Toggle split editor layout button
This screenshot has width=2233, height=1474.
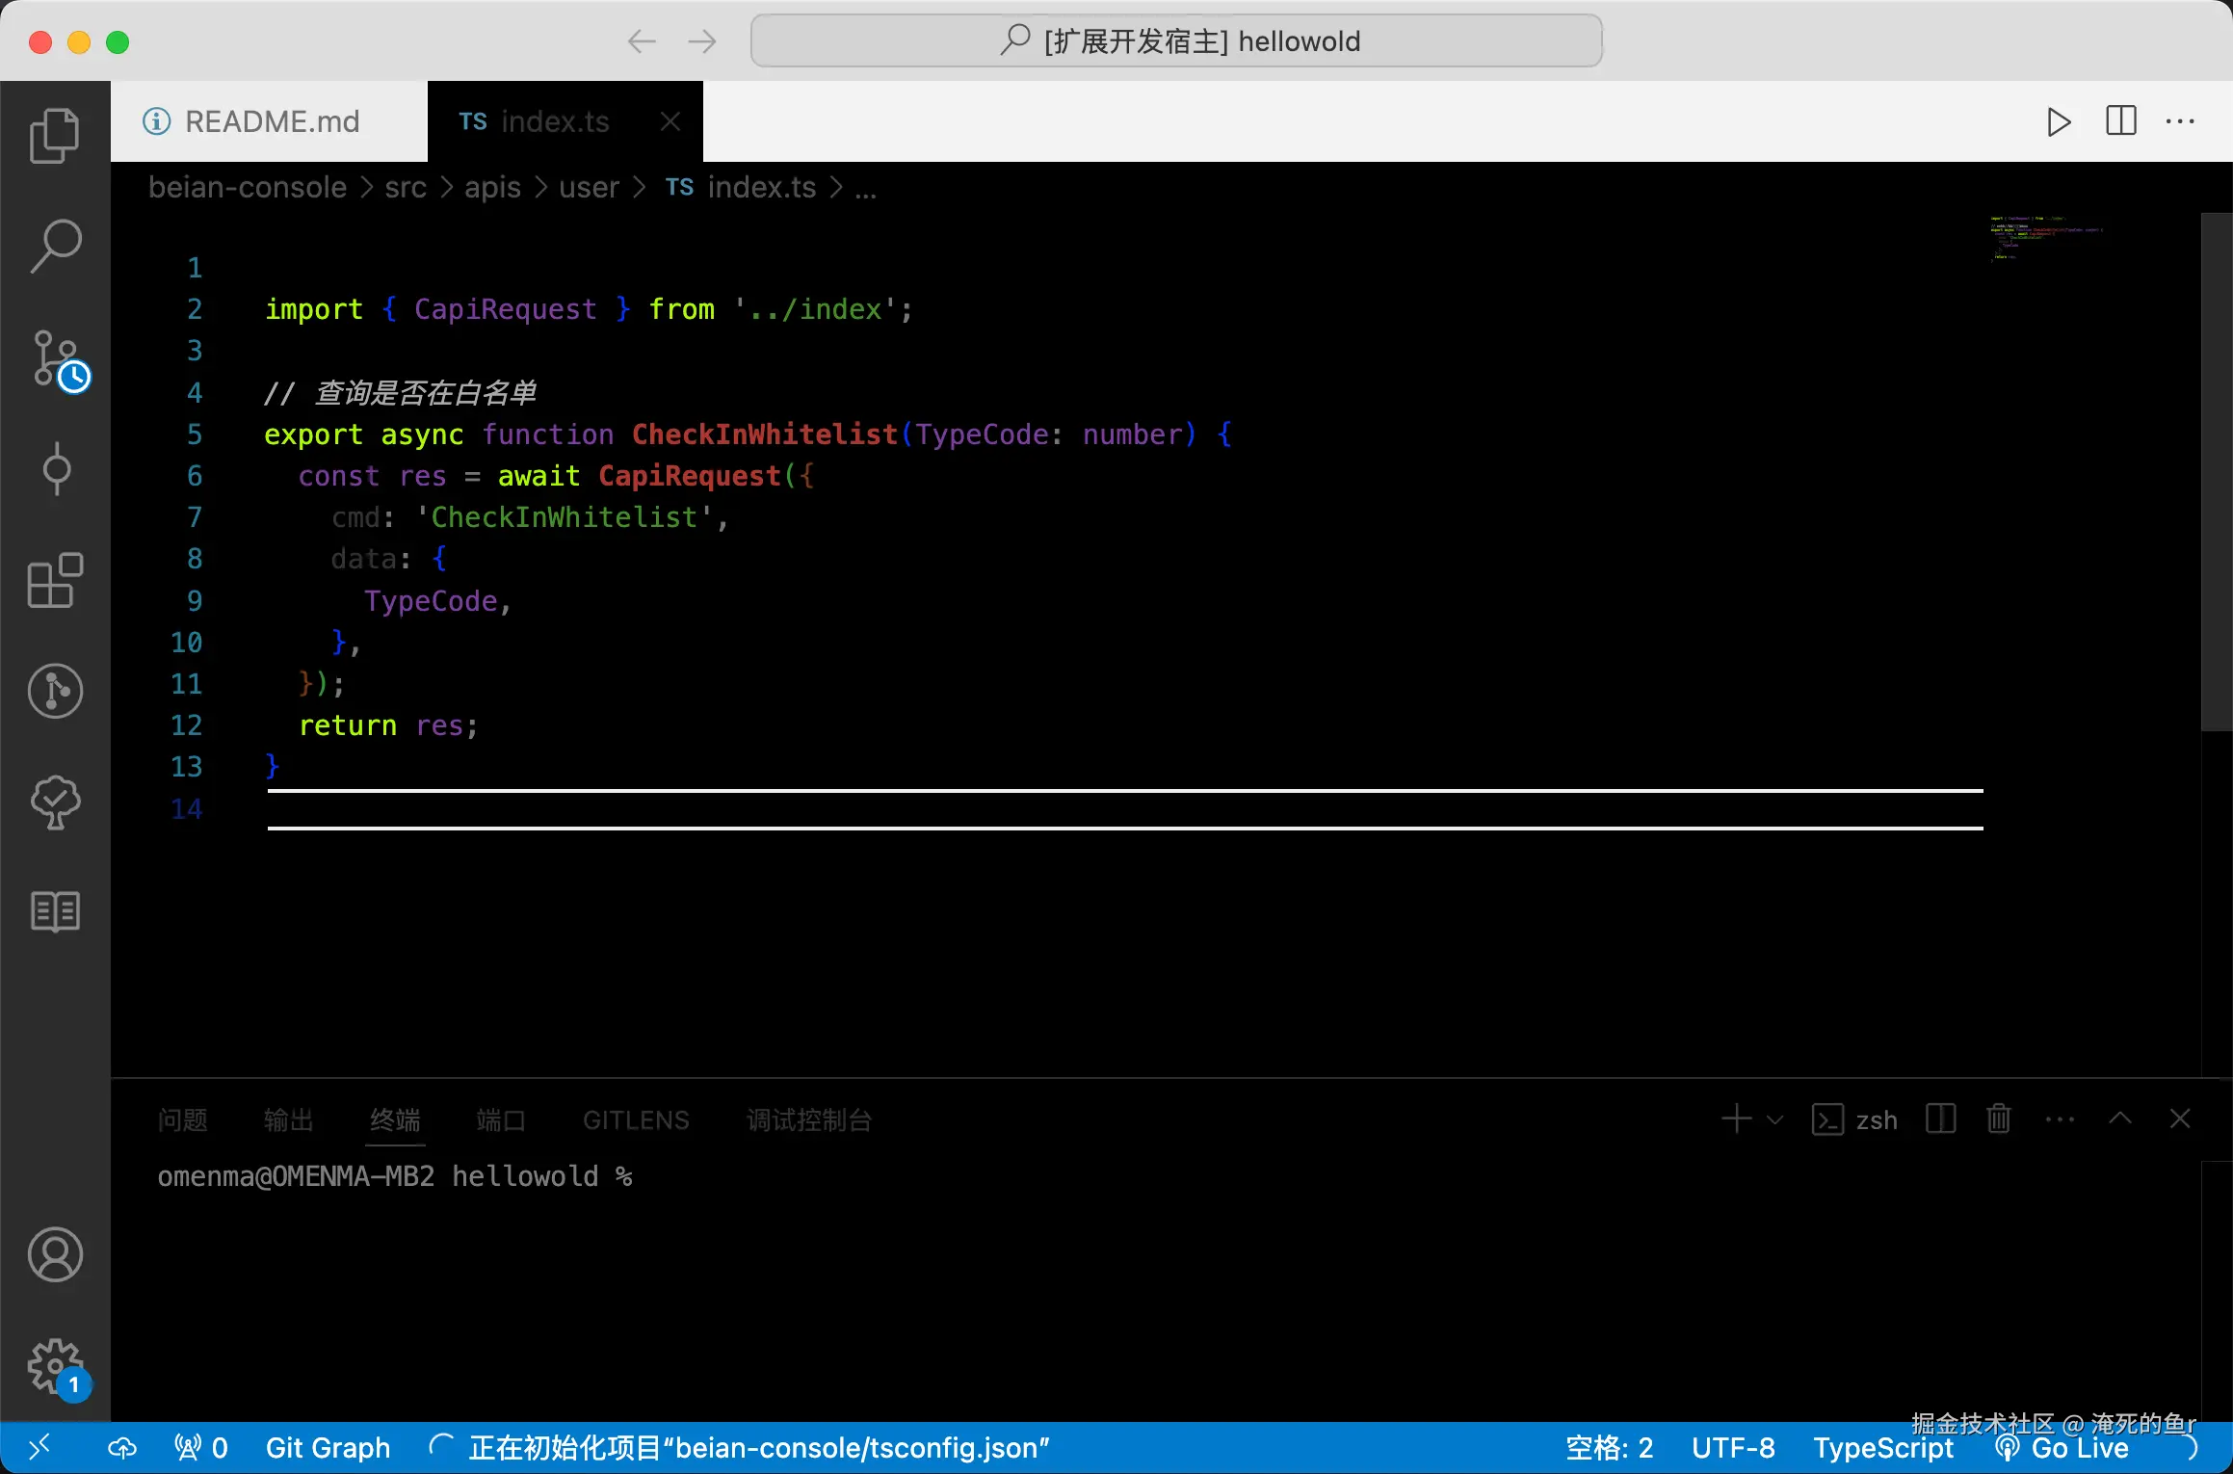point(2120,122)
